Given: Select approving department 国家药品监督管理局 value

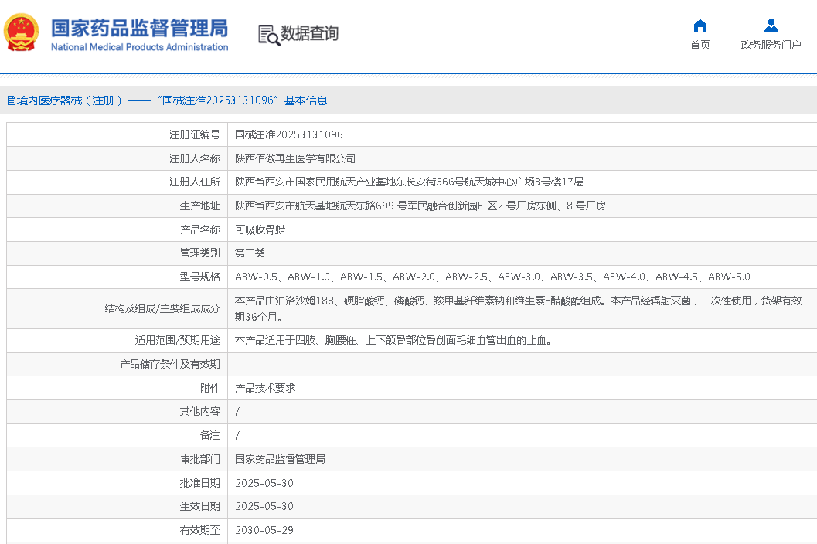Looking at the screenshot, I should tap(281, 459).
